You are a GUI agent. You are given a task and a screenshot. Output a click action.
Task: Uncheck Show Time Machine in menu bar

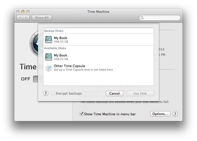point(81,114)
